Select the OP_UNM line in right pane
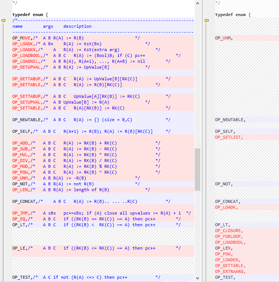279x282 pixels. pos(223,38)
